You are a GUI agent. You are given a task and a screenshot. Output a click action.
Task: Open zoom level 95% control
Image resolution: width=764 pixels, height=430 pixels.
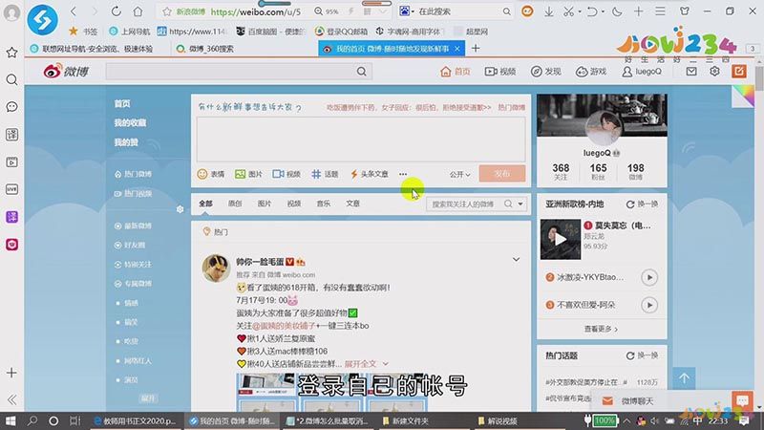click(x=327, y=11)
